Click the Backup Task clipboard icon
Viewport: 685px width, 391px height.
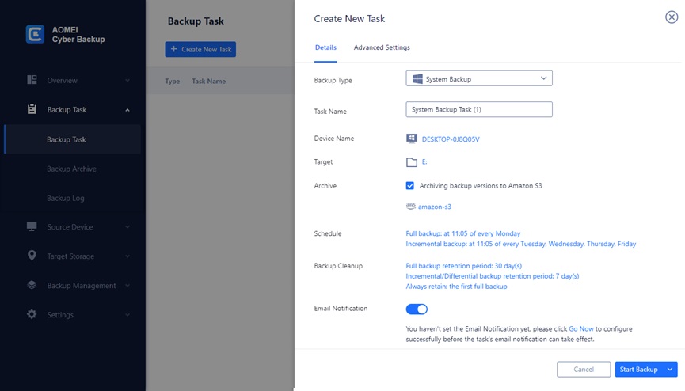[x=32, y=110]
